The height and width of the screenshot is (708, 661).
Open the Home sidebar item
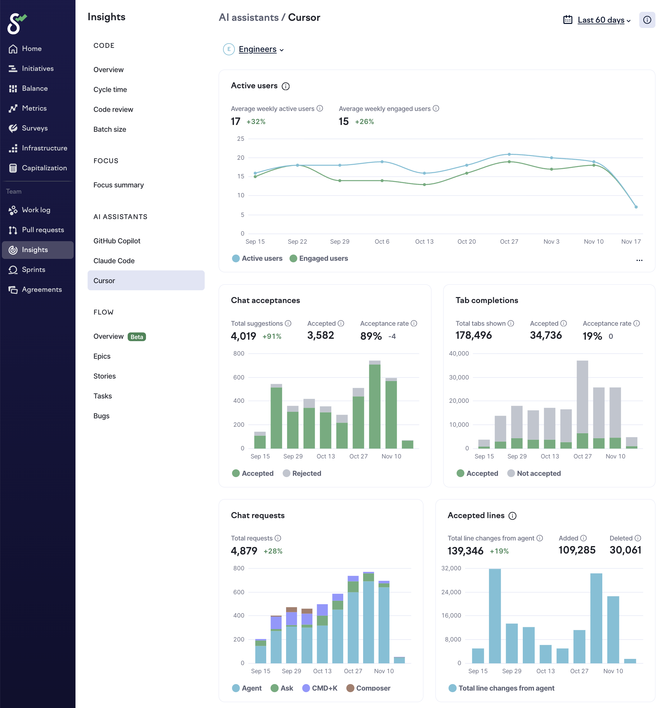pos(31,49)
